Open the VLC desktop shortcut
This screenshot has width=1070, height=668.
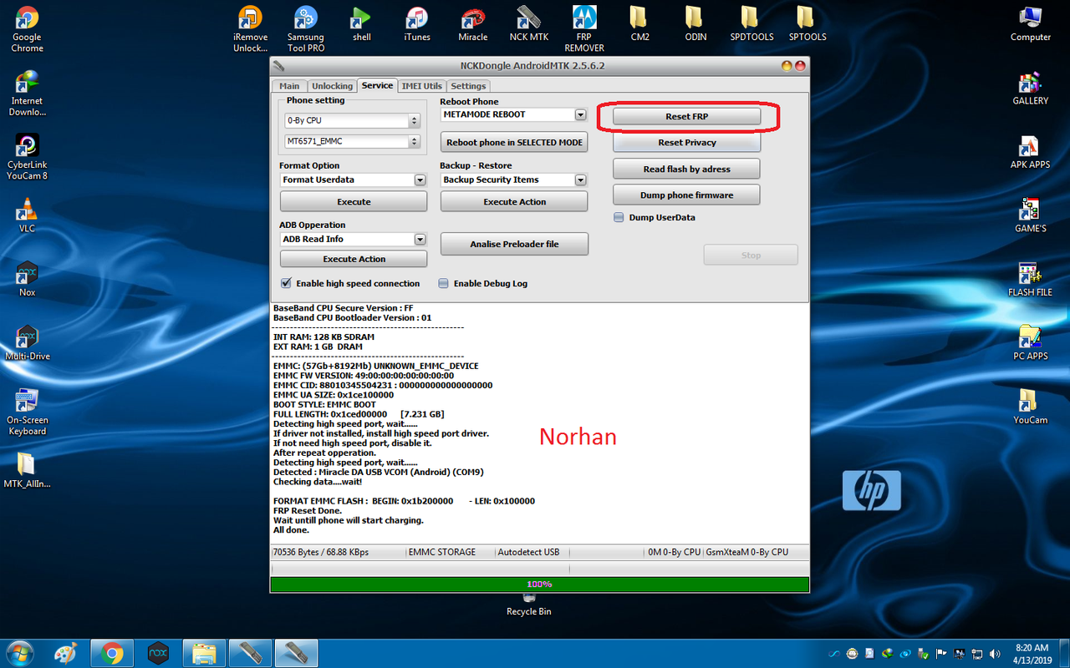[27, 215]
